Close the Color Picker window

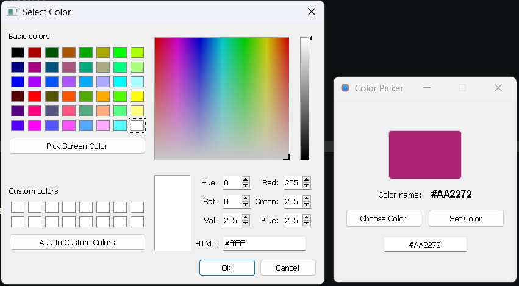498,88
